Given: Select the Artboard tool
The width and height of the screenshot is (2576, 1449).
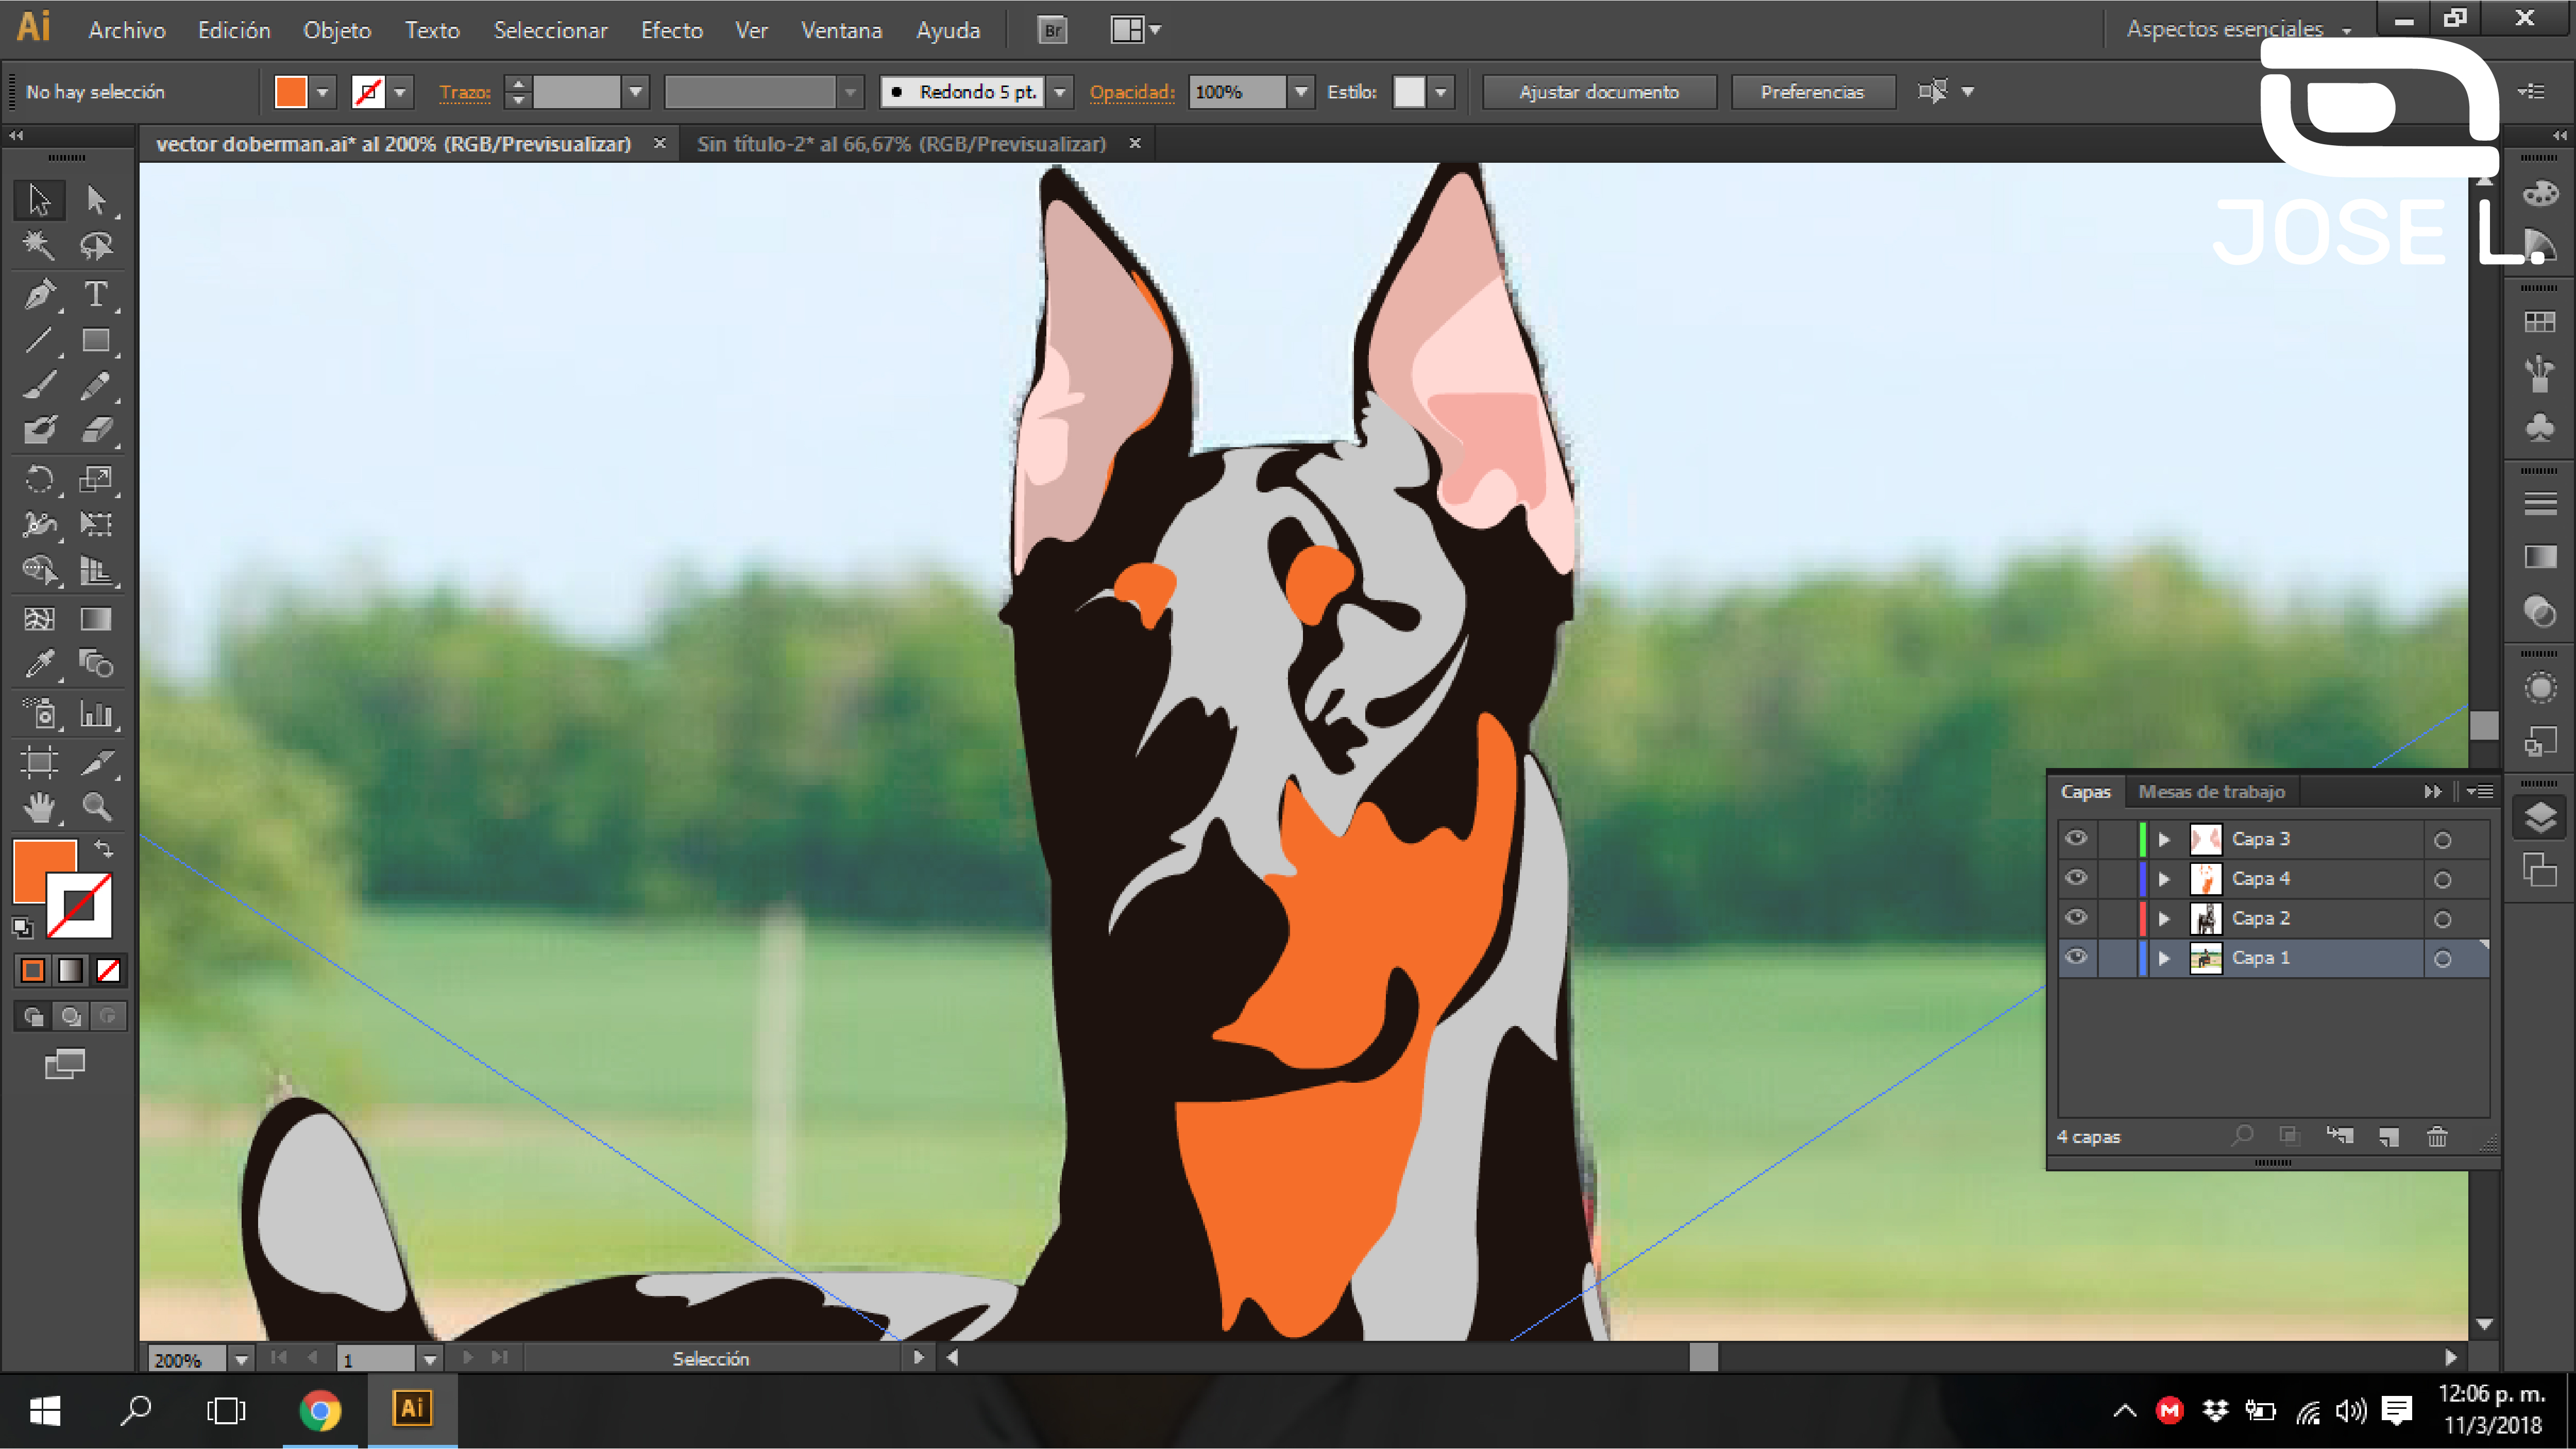Looking at the screenshot, I should 39,762.
